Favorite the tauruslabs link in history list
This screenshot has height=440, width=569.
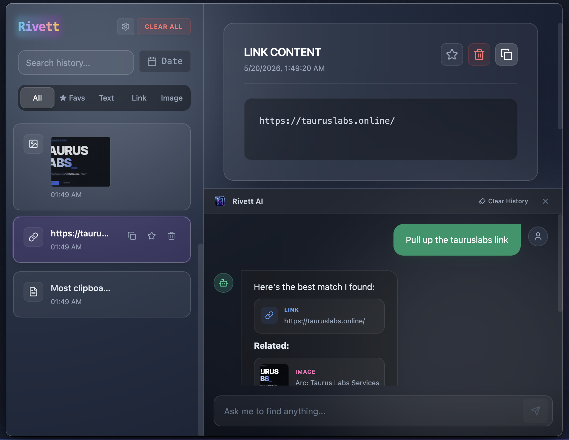[152, 236]
